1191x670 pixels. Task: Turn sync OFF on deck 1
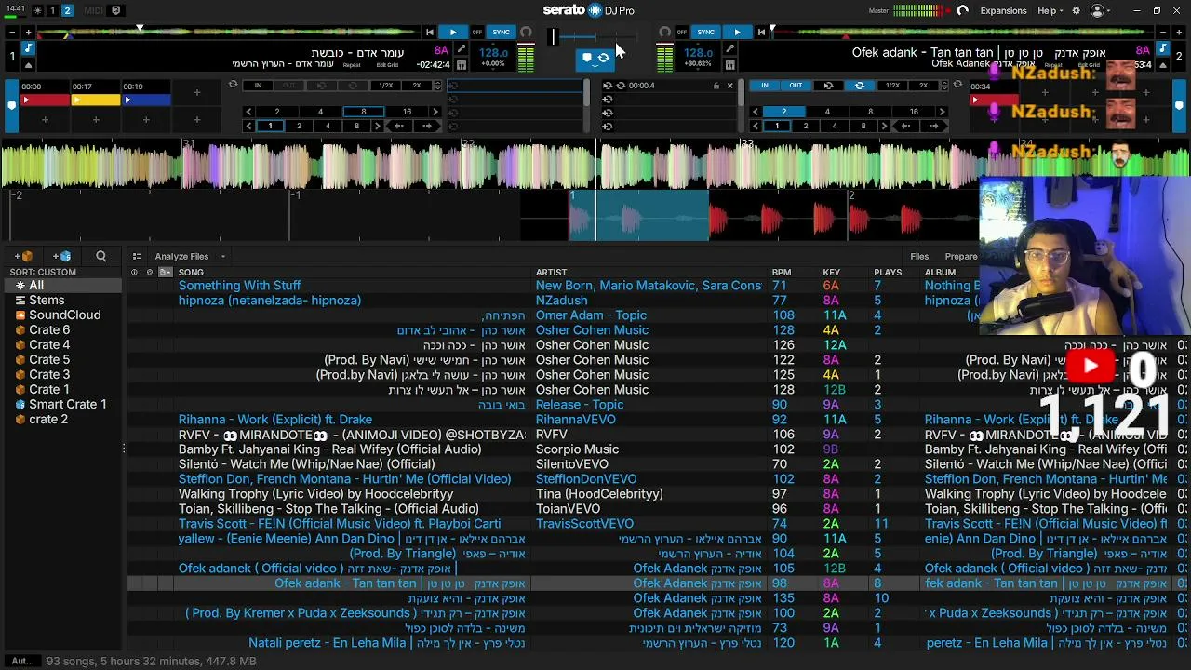click(477, 33)
